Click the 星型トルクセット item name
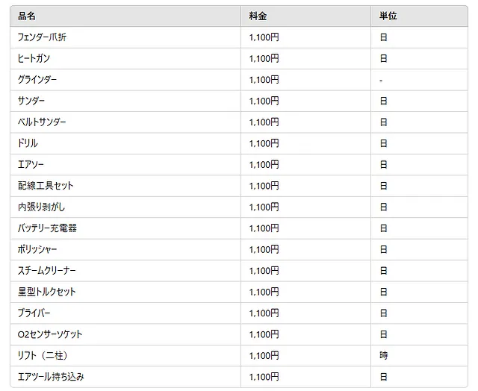 click(x=46, y=292)
